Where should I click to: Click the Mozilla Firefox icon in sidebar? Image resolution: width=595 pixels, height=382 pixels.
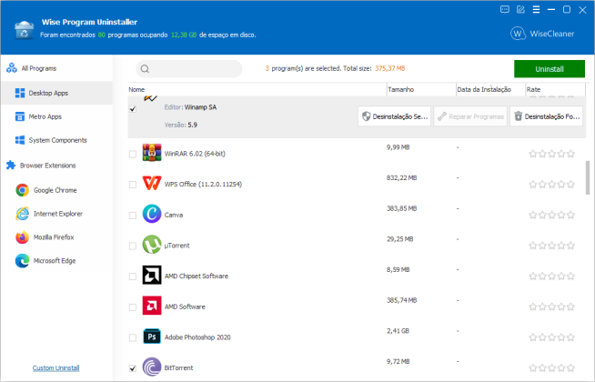tap(23, 237)
